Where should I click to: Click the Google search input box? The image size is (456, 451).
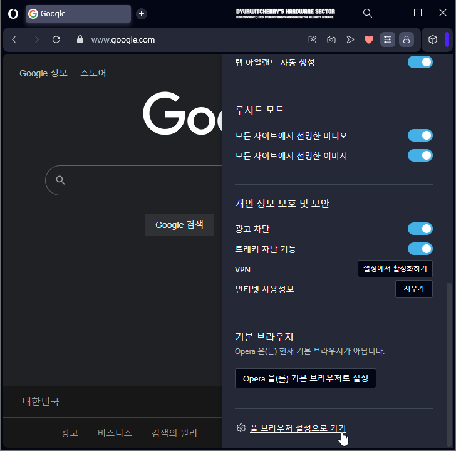pyautogui.click(x=134, y=180)
